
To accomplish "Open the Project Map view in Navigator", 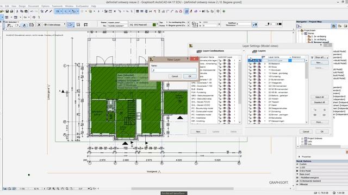I will click(x=334, y=26).
